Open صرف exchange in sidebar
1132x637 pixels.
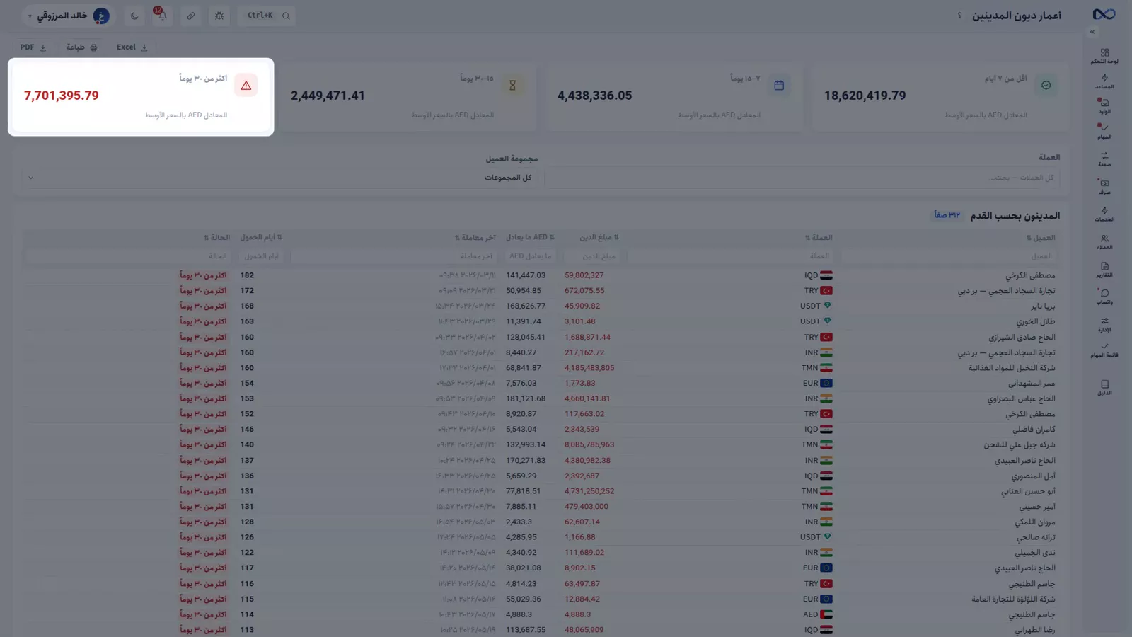click(x=1104, y=187)
